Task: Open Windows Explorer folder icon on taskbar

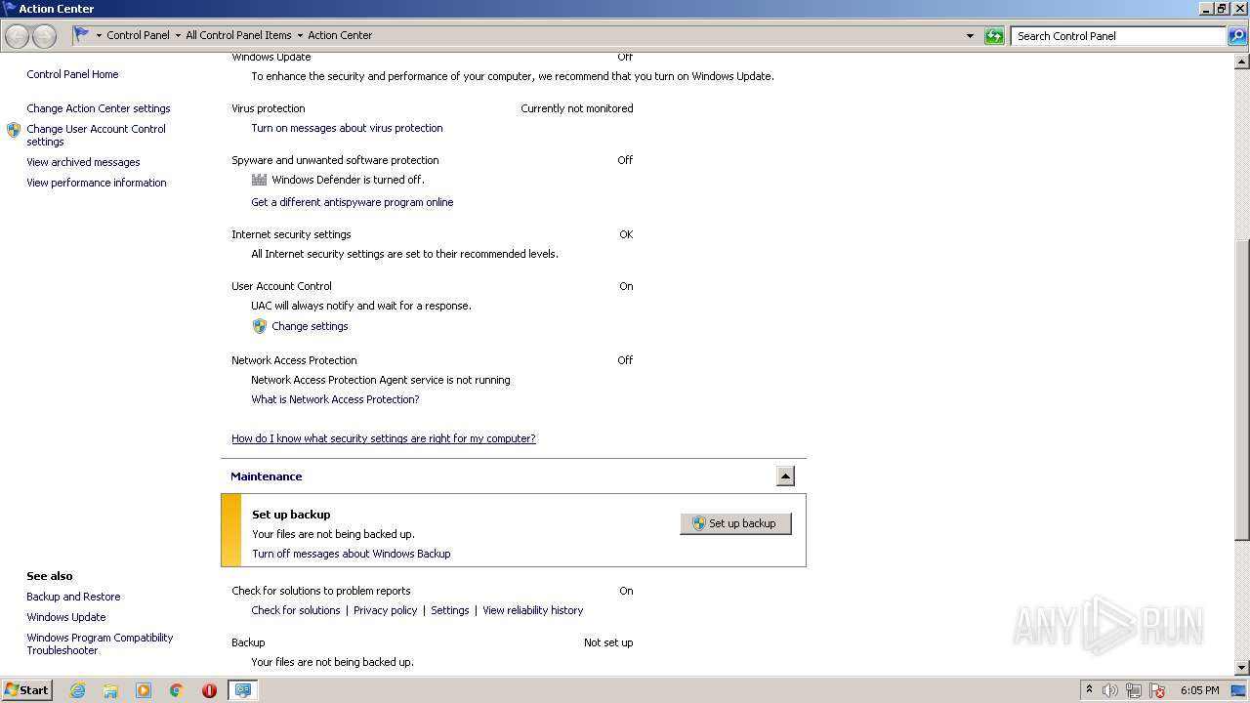Action: (x=110, y=690)
